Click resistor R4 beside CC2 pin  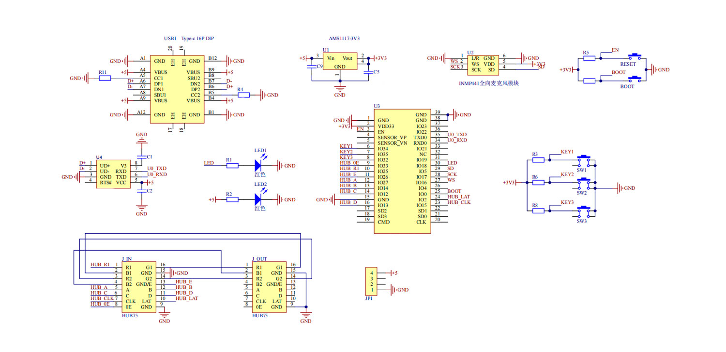click(x=243, y=95)
